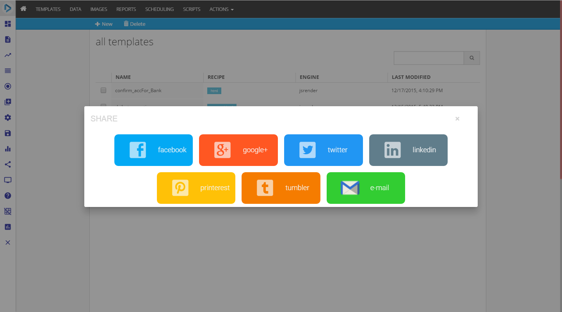Screen dimensions: 562x312
Task: Click the app logo in top-left corner
Action: [8, 8]
